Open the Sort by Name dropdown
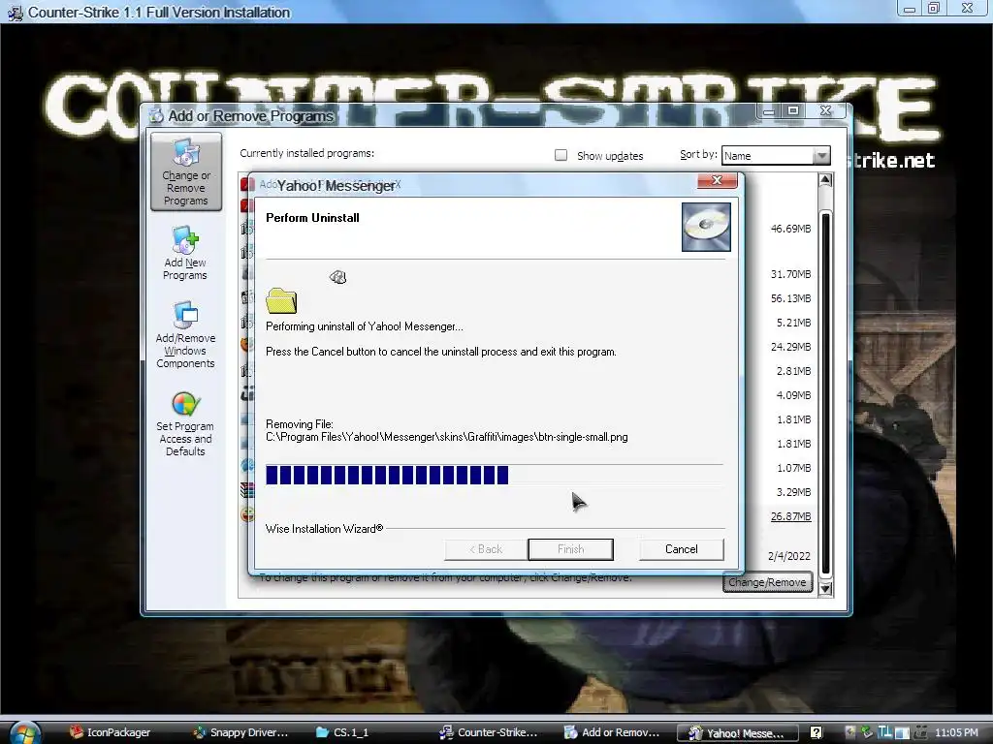 click(776, 156)
